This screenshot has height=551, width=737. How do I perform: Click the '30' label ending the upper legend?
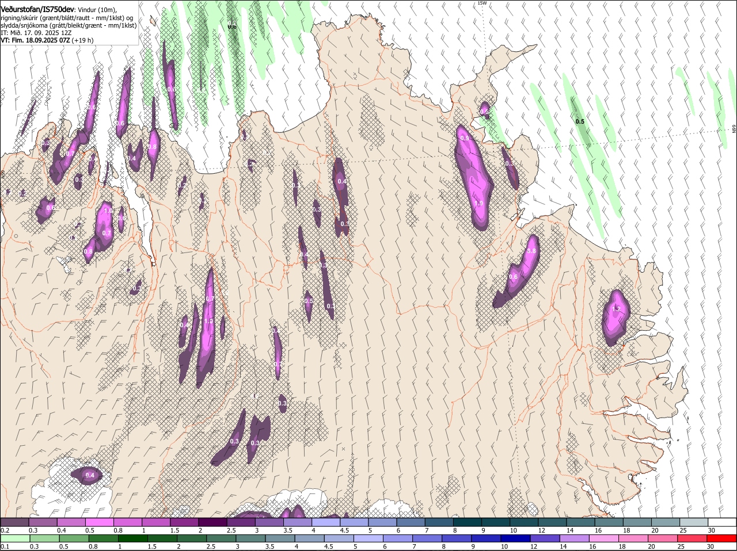tap(712, 530)
